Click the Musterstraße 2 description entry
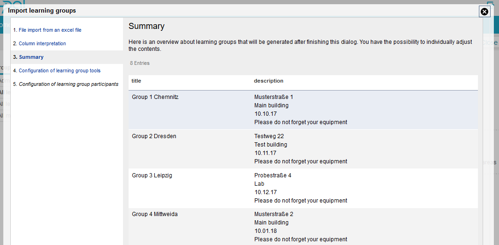The image size is (499, 245). pos(274,214)
